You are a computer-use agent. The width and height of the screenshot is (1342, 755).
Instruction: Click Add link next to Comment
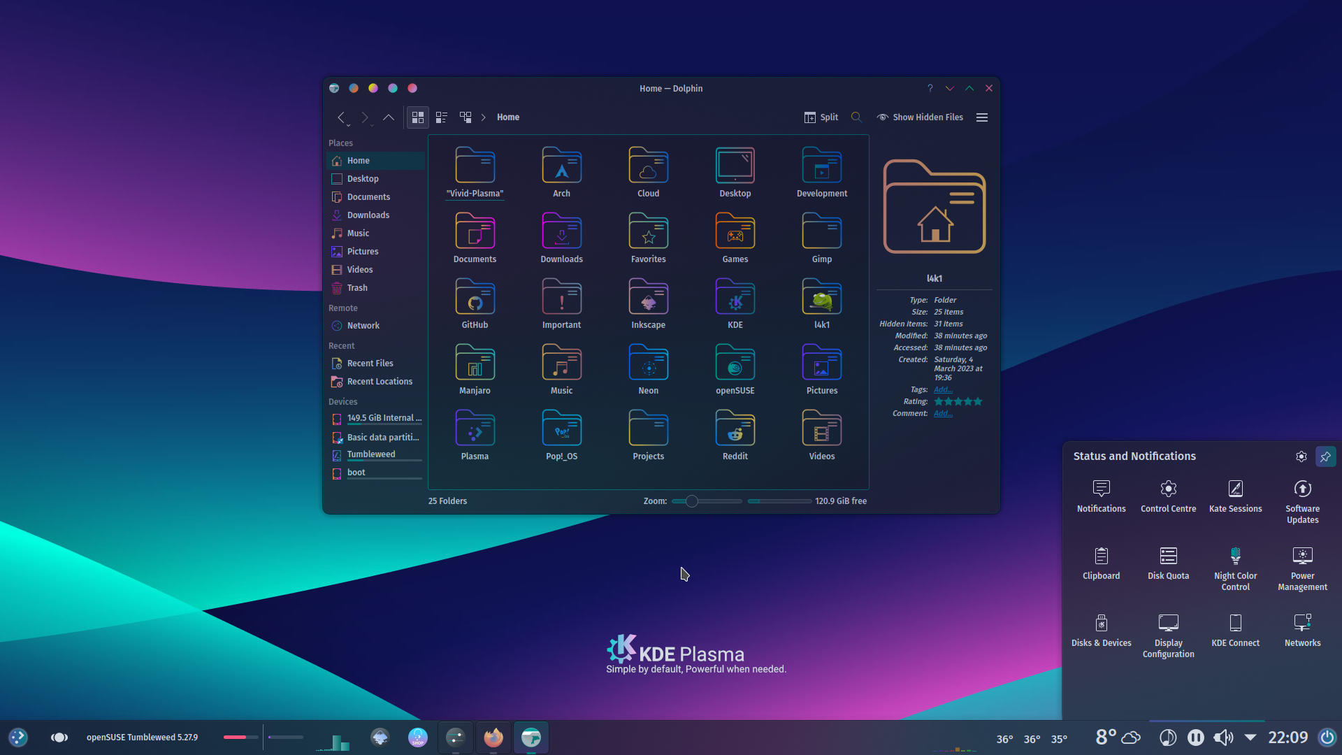(x=943, y=414)
